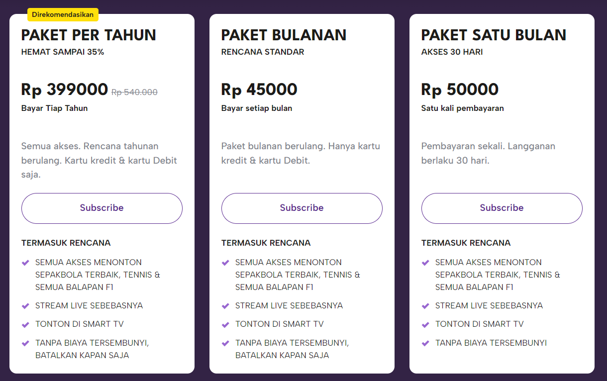Click the checkmark beside TONTON DI SMART TV in Paket Bulanan
Image resolution: width=607 pixels, height=381 pixels.
click(x=225, y=324)
